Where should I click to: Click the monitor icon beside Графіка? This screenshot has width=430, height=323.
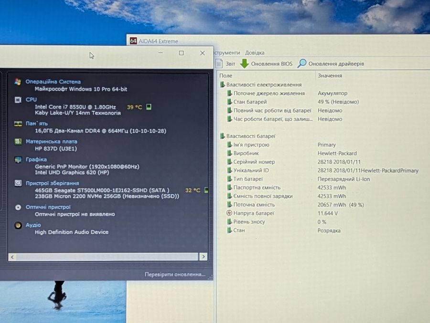(18, 159)
